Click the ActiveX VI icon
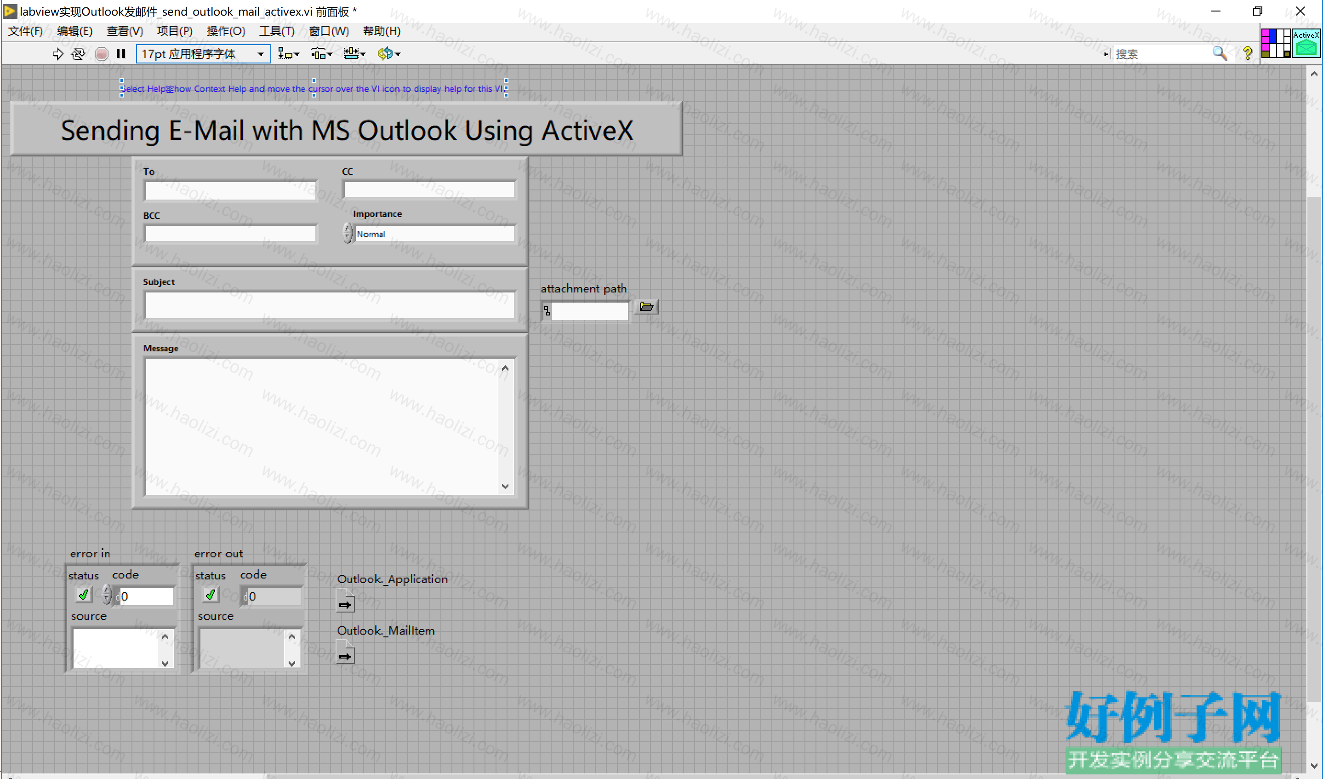This screenshot has height=779, width=1323. 1306,43
